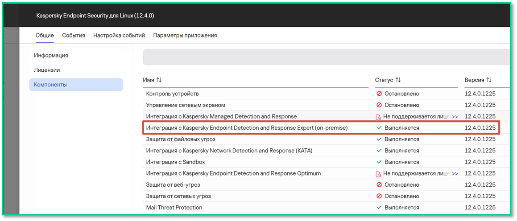Screen dimensions: 517x221
Task: Click version 12.4.0.1225 in Контроль устройств row
Action: tap(480, 94)
